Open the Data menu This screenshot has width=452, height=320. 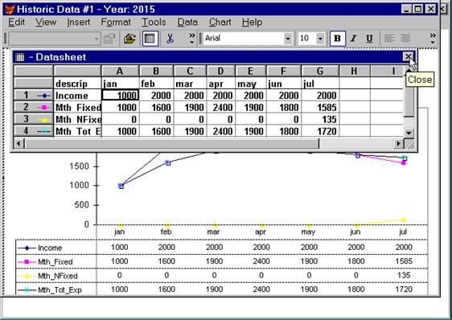point(187,23)
